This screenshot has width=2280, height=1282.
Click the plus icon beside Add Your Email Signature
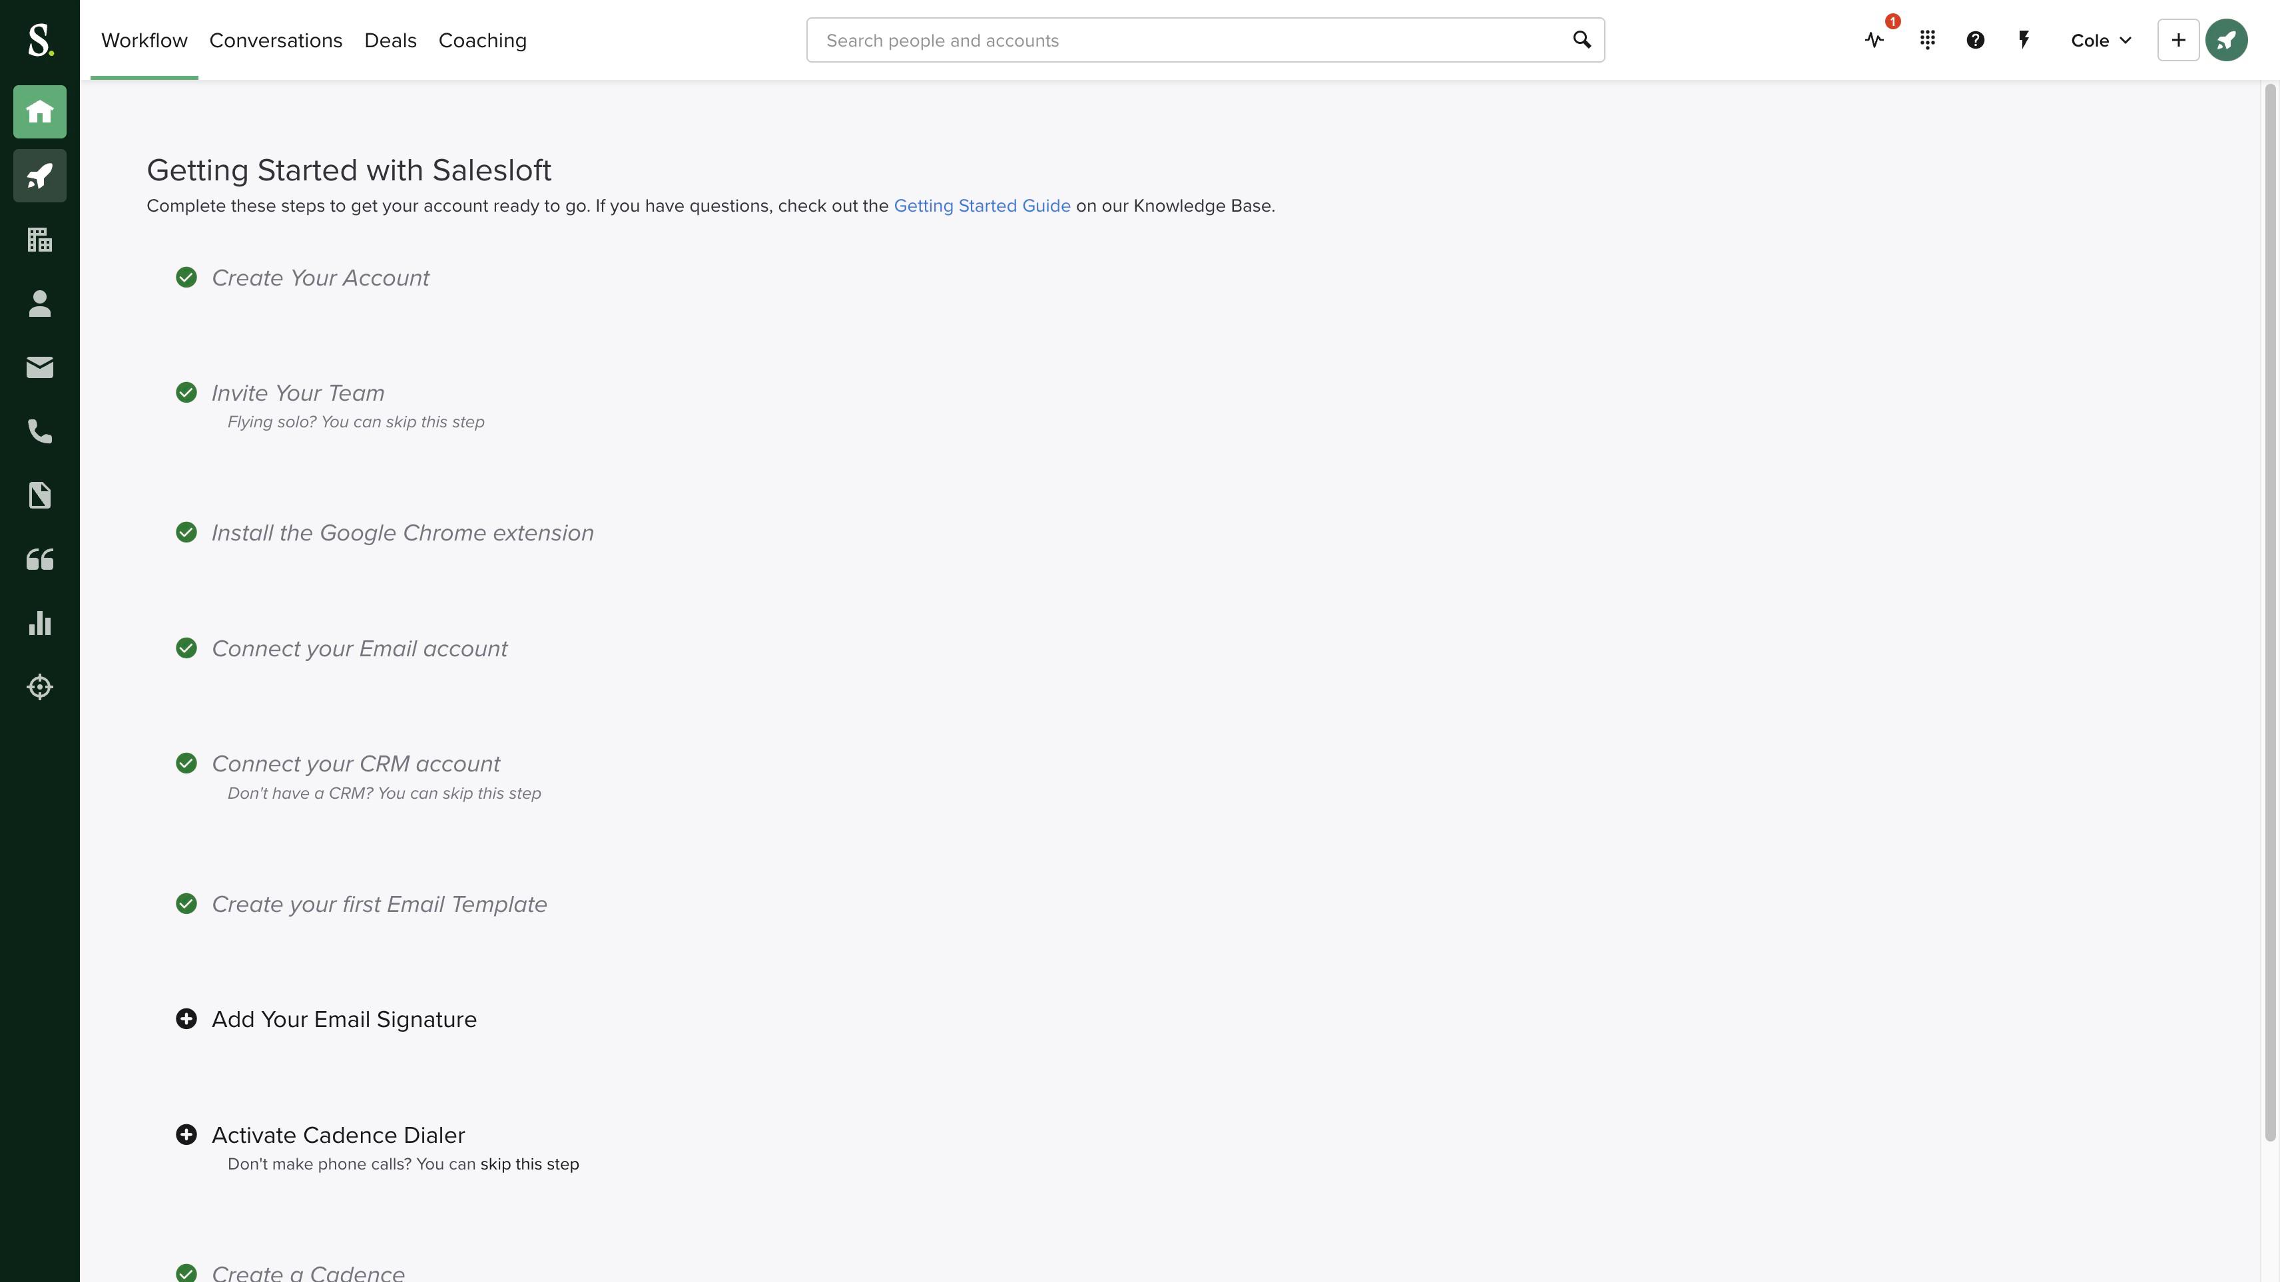[186, 1019]
